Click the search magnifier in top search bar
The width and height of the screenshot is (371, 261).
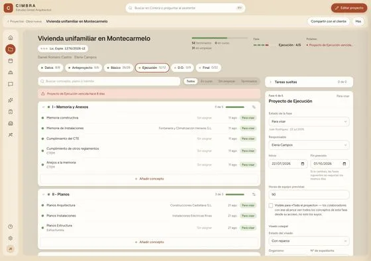pyautogui.click(x=130, y=8)
